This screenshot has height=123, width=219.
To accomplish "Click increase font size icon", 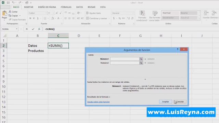I will coord(57,13).
